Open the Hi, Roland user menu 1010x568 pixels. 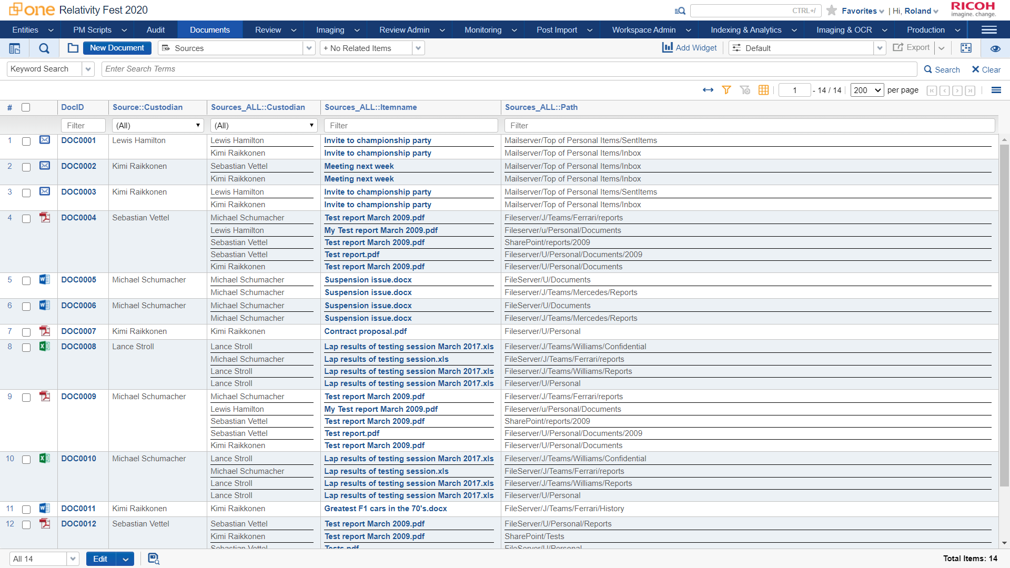tap(915, 11)
